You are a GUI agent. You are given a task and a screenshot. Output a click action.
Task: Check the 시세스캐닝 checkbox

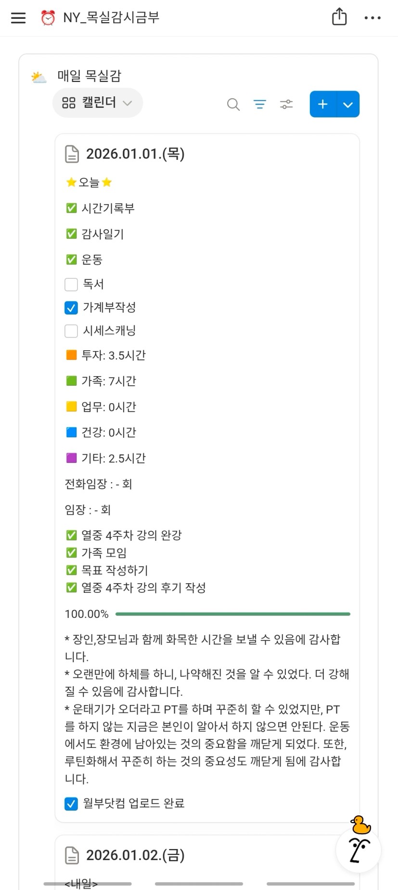pos(71,331)
